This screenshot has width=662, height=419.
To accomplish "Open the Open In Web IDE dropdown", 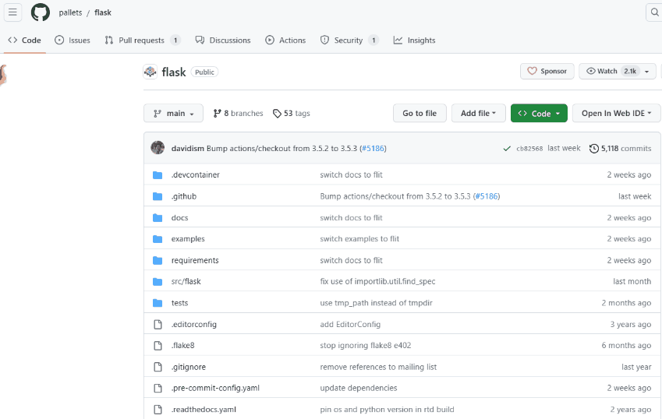I will pyautogui.click(x=617, y=114).
